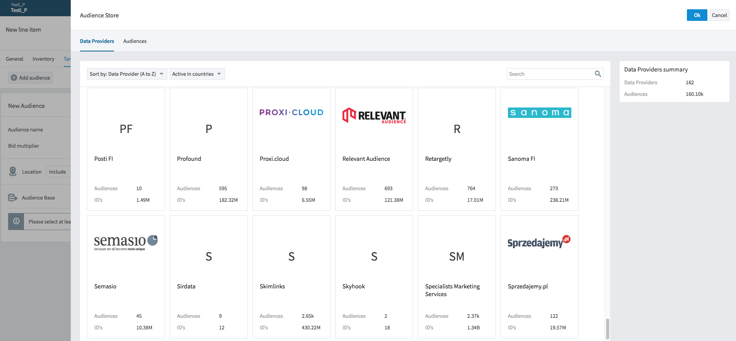Click the Sprzedajemy.pl logo

[539, 242]
